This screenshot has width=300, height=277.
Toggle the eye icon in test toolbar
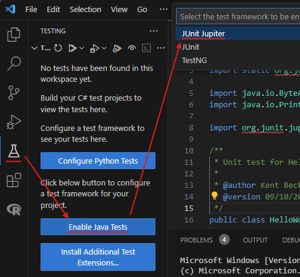132,48
